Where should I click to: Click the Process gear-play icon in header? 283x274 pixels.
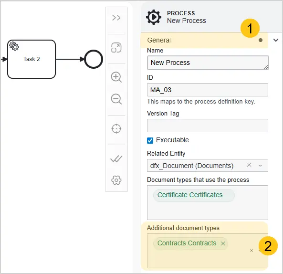154,17
